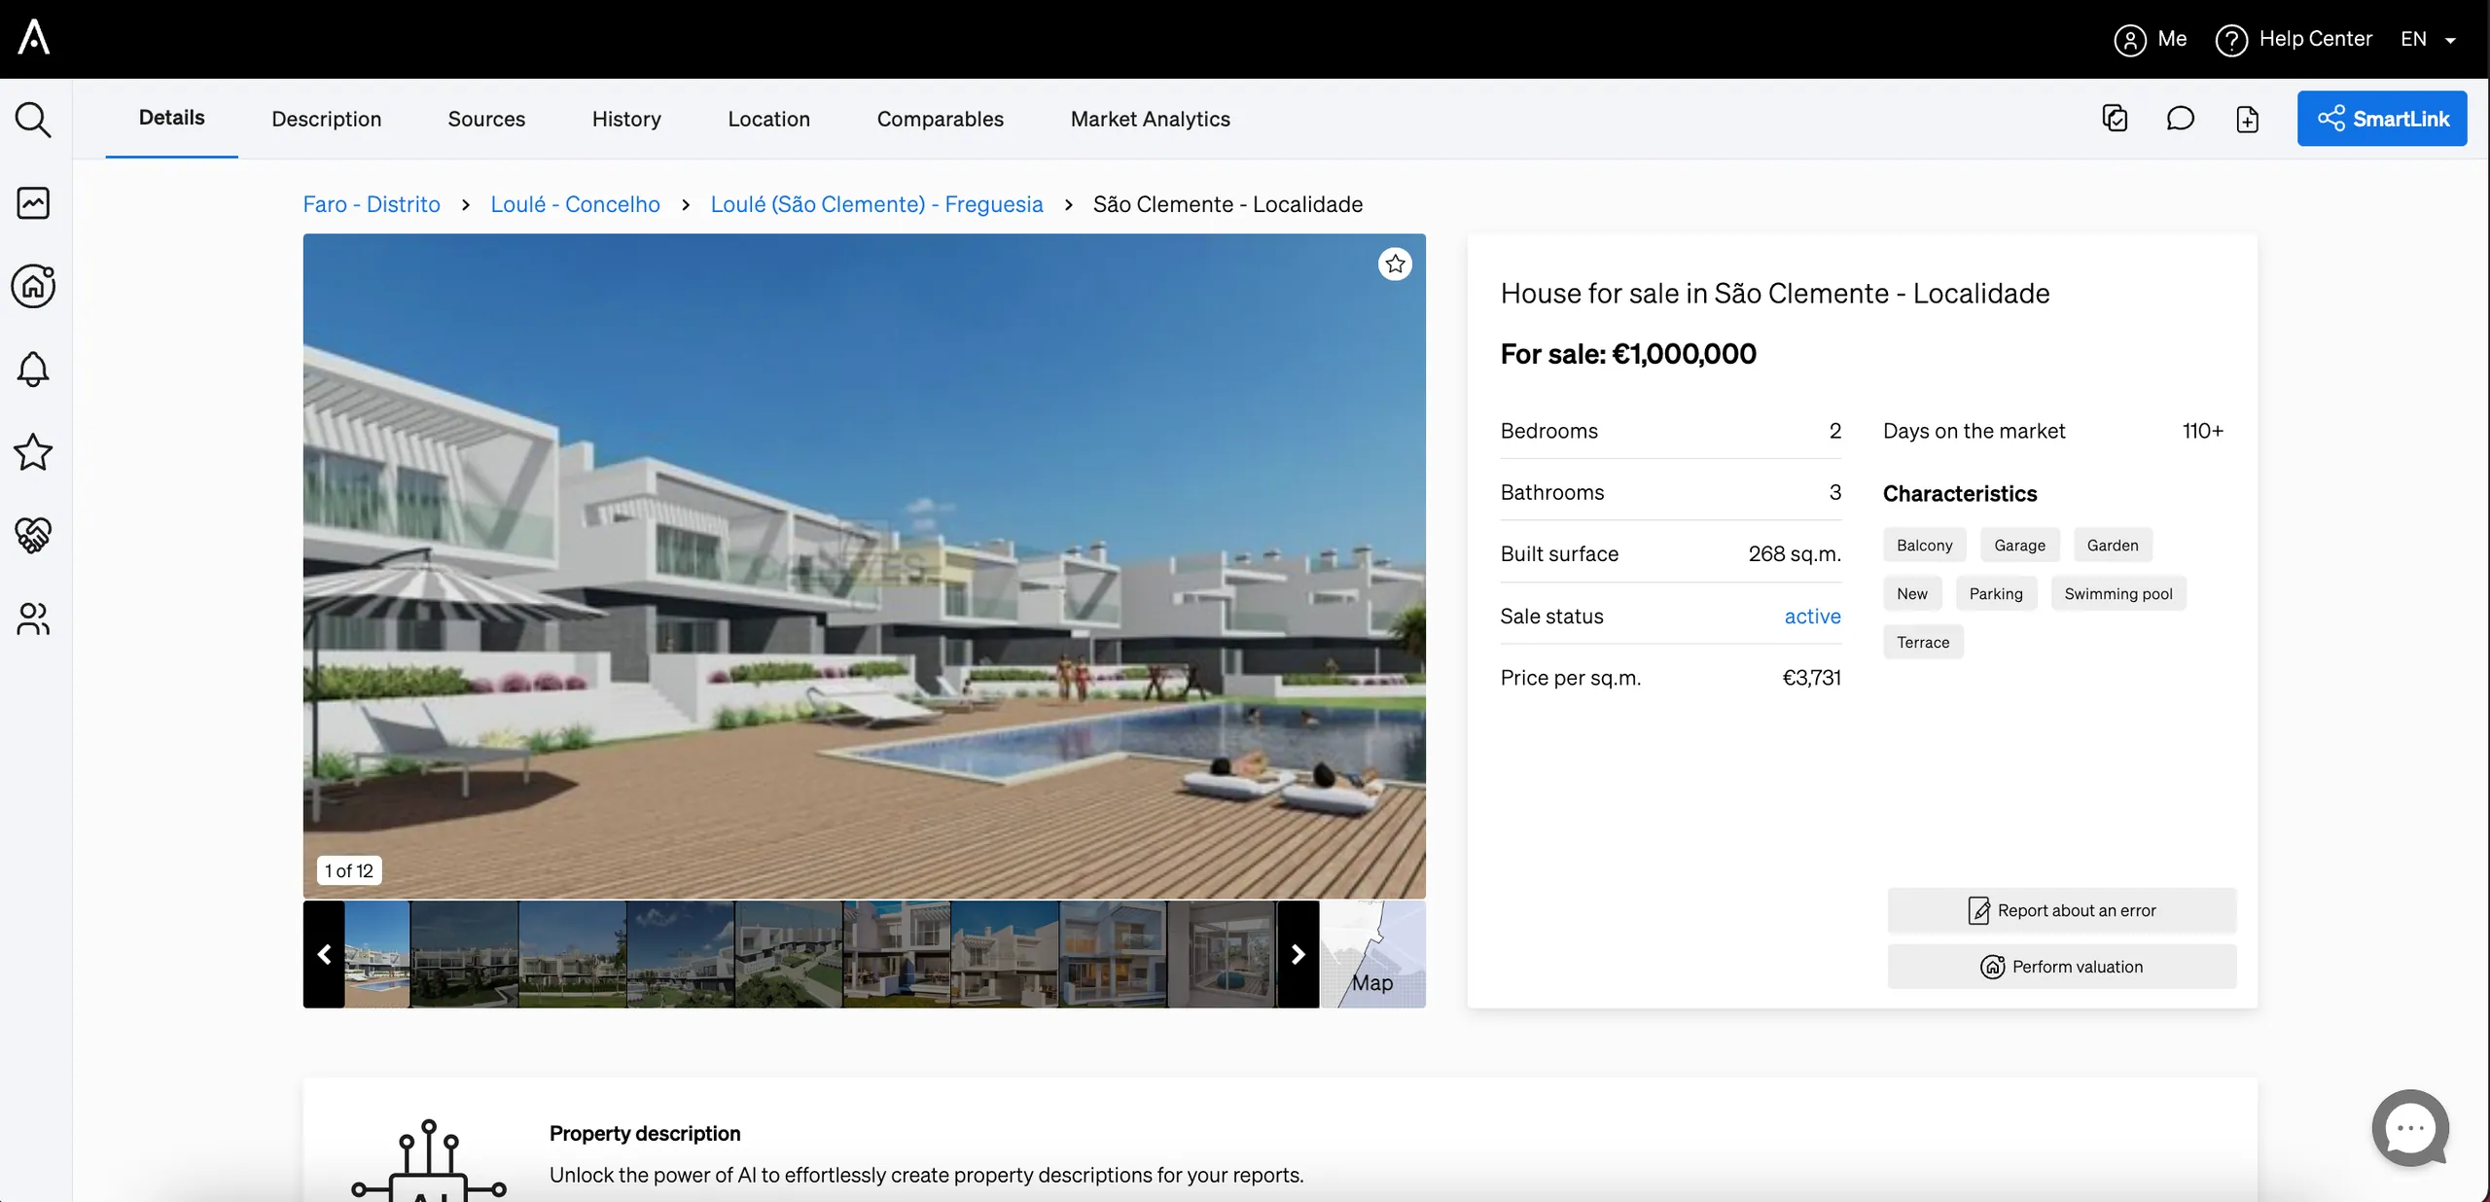The width and height of the screenshot is (2490, 1202).
Task: Click the active sale status link
Action: [1812, 616]
